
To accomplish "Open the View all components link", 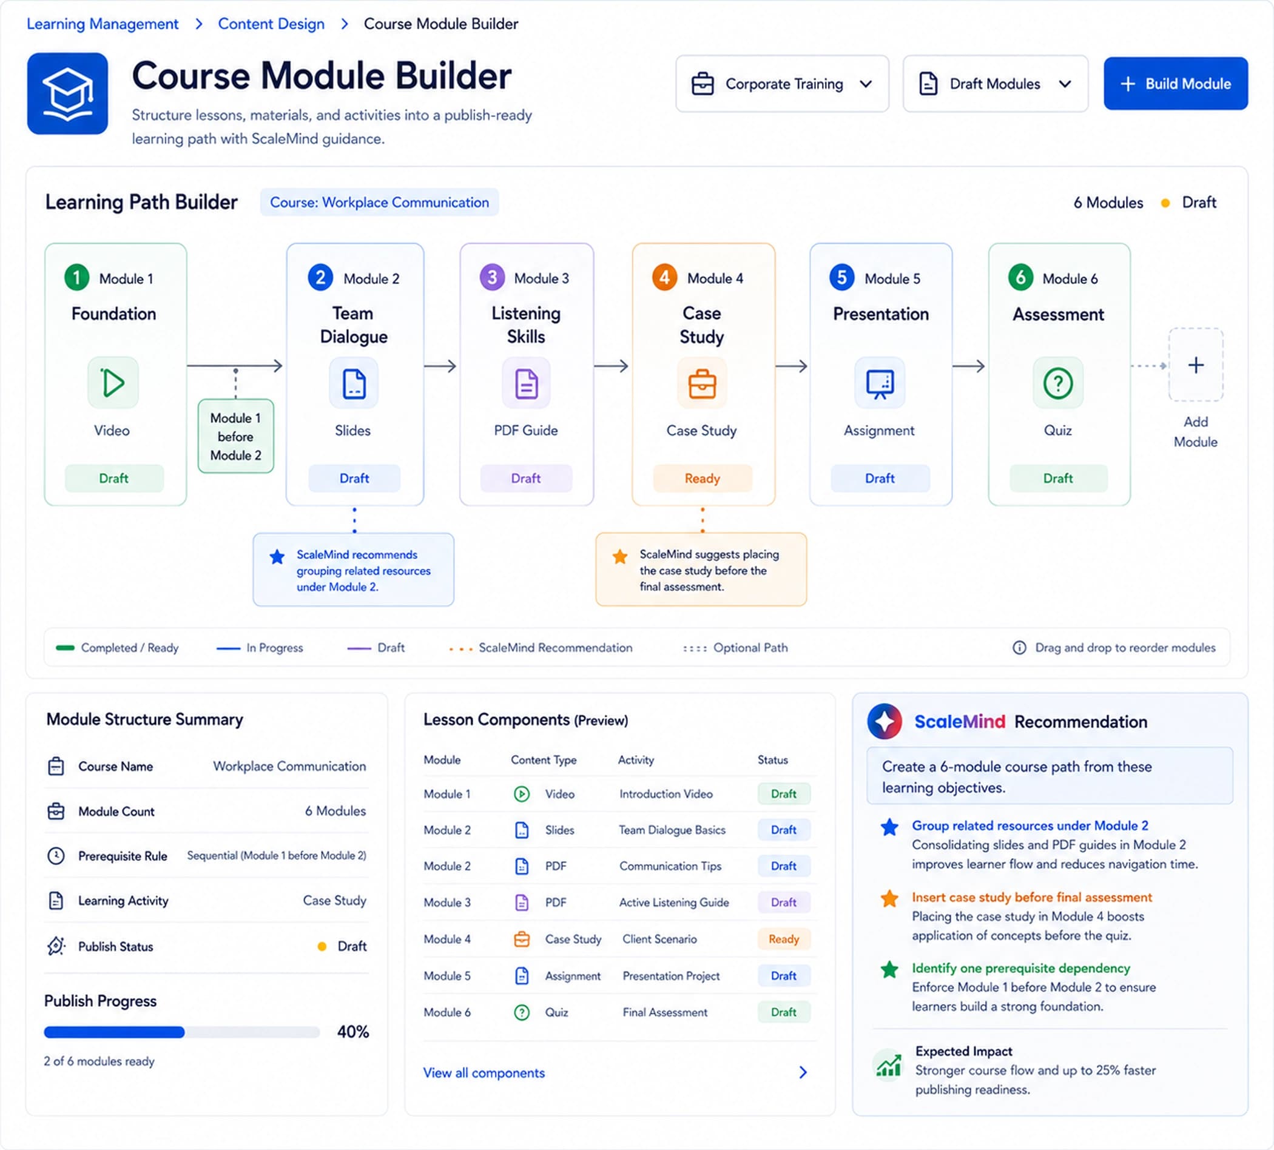I will point(484,1072).
